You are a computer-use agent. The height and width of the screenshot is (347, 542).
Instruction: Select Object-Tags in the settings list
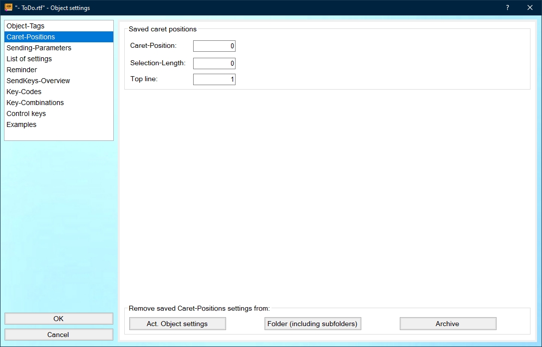(25, 26)
